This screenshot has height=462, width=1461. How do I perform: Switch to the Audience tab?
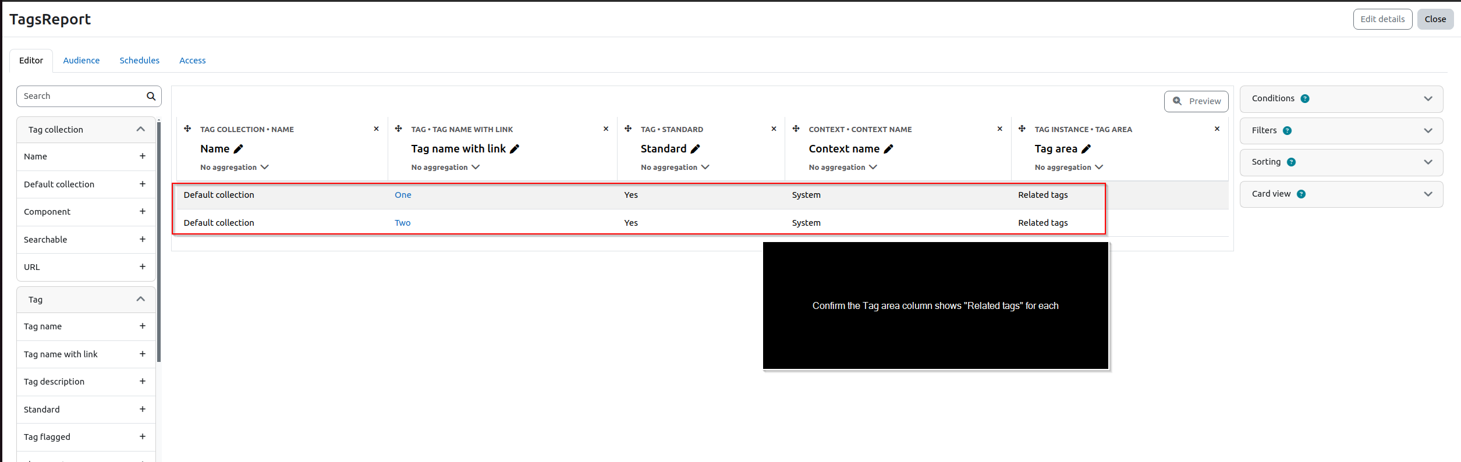81,61
